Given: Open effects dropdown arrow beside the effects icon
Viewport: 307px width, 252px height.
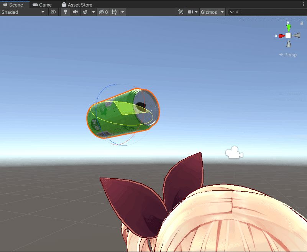Looking at the screenshot, I should point(94,12).
